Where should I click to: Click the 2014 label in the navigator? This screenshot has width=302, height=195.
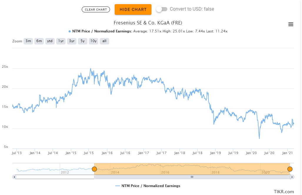[115, 172]
